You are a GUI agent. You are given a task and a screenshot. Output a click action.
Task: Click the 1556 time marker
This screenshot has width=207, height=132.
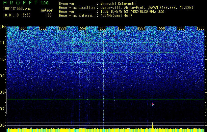pyautogui.click(x=121, y=28)
